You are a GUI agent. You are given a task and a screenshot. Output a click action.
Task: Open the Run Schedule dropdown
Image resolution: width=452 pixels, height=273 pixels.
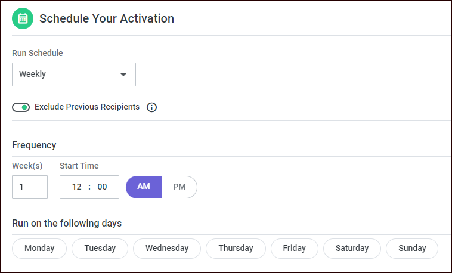(x=73, y=75)
